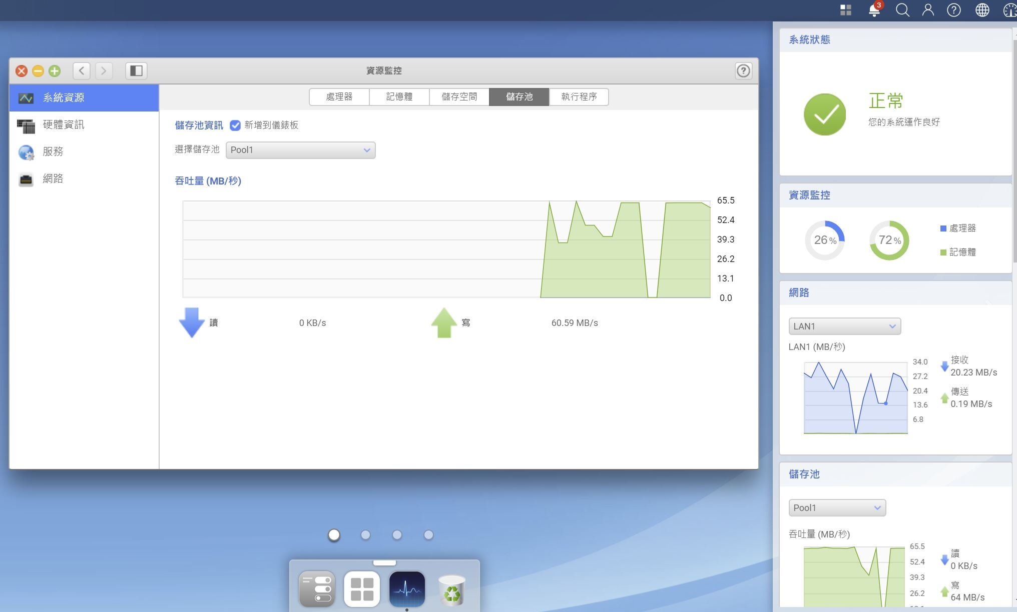
Task: Open the LAN1 dropdown in network widget
Action: click(x=845, y=326)
